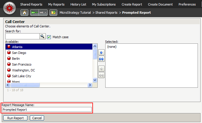The width and height of the screenshot is (202, 123).
Task: Open the Create Report menu item
Action: pyautogui.click(x=132, y=4)
